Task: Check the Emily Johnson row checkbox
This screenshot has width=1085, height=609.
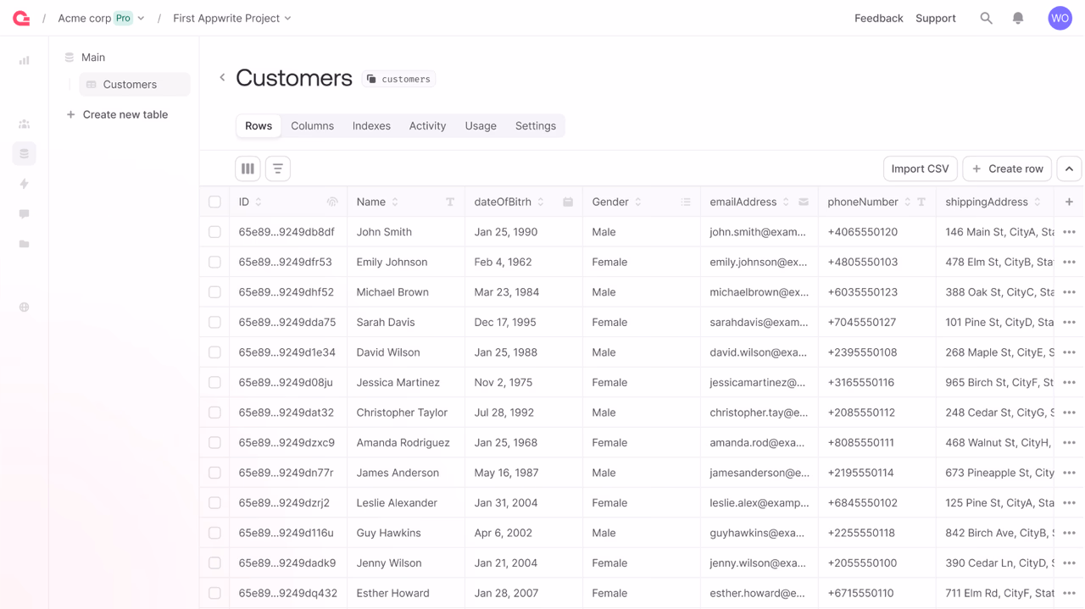Action: [x=214, y=262]
